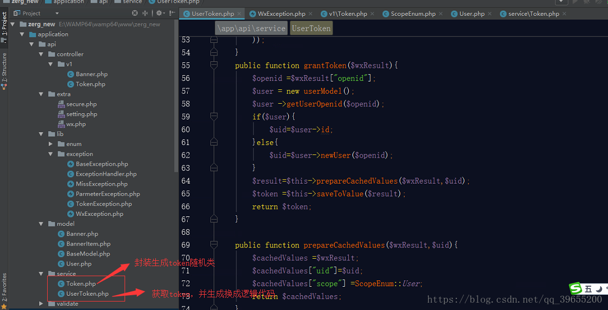
Task: Click the Collapse All icon in Project panel
Action: click(145, 13)
